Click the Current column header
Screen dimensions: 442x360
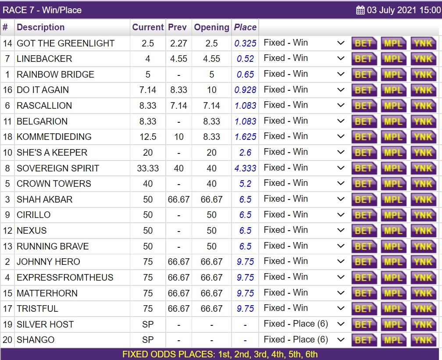pos(148,27)
